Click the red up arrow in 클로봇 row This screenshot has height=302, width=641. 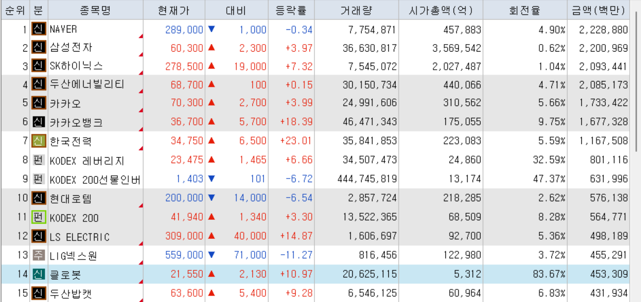(211, 274)
